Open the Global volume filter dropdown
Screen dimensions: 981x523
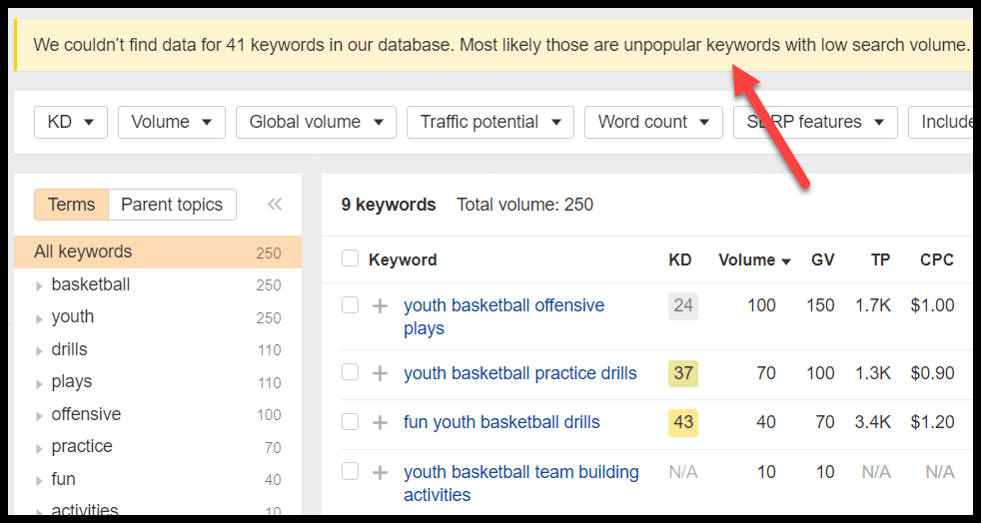(x=316, y=122)
